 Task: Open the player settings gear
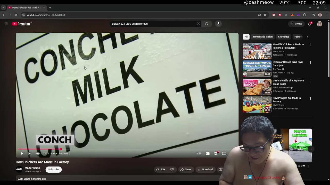pos(216,153)
